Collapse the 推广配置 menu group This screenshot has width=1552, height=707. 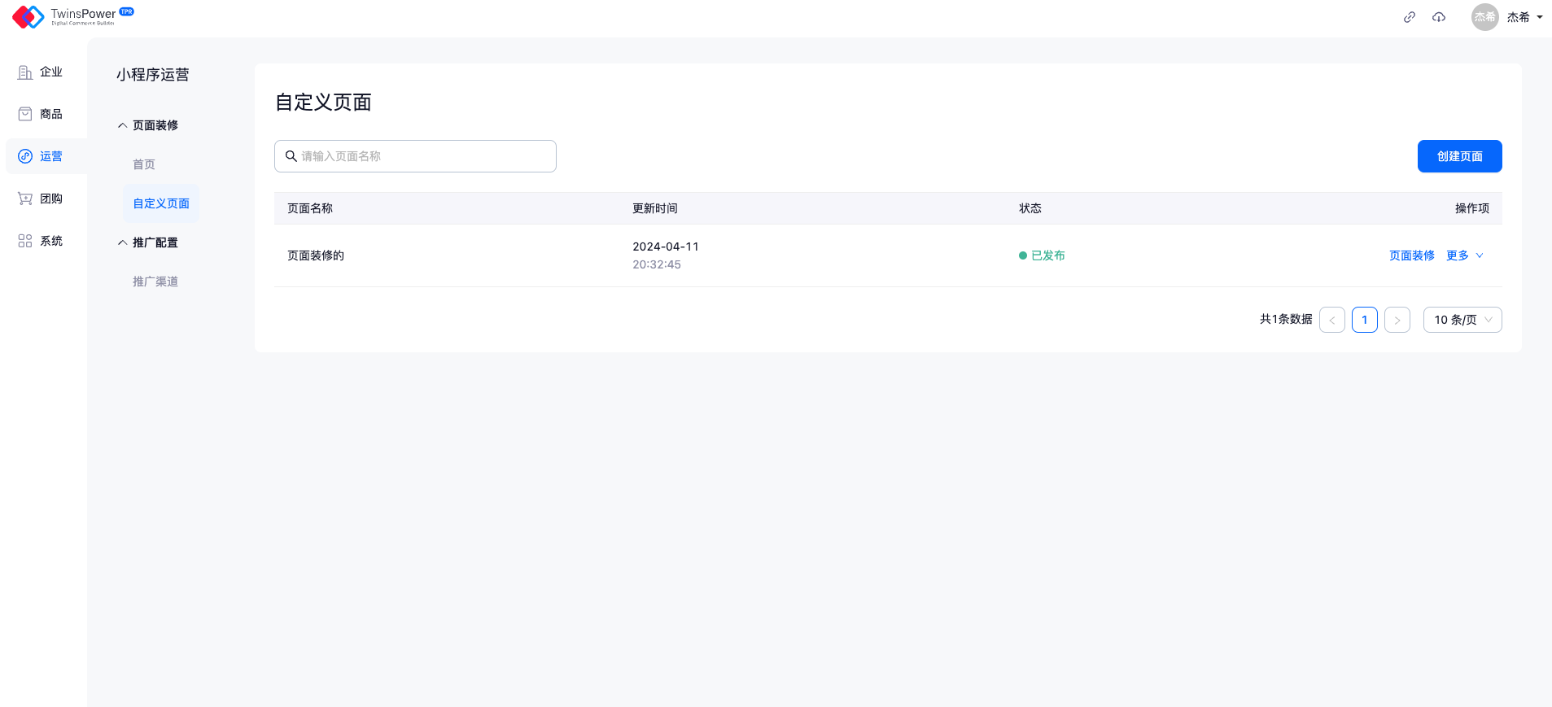click(x=123, y=242)
